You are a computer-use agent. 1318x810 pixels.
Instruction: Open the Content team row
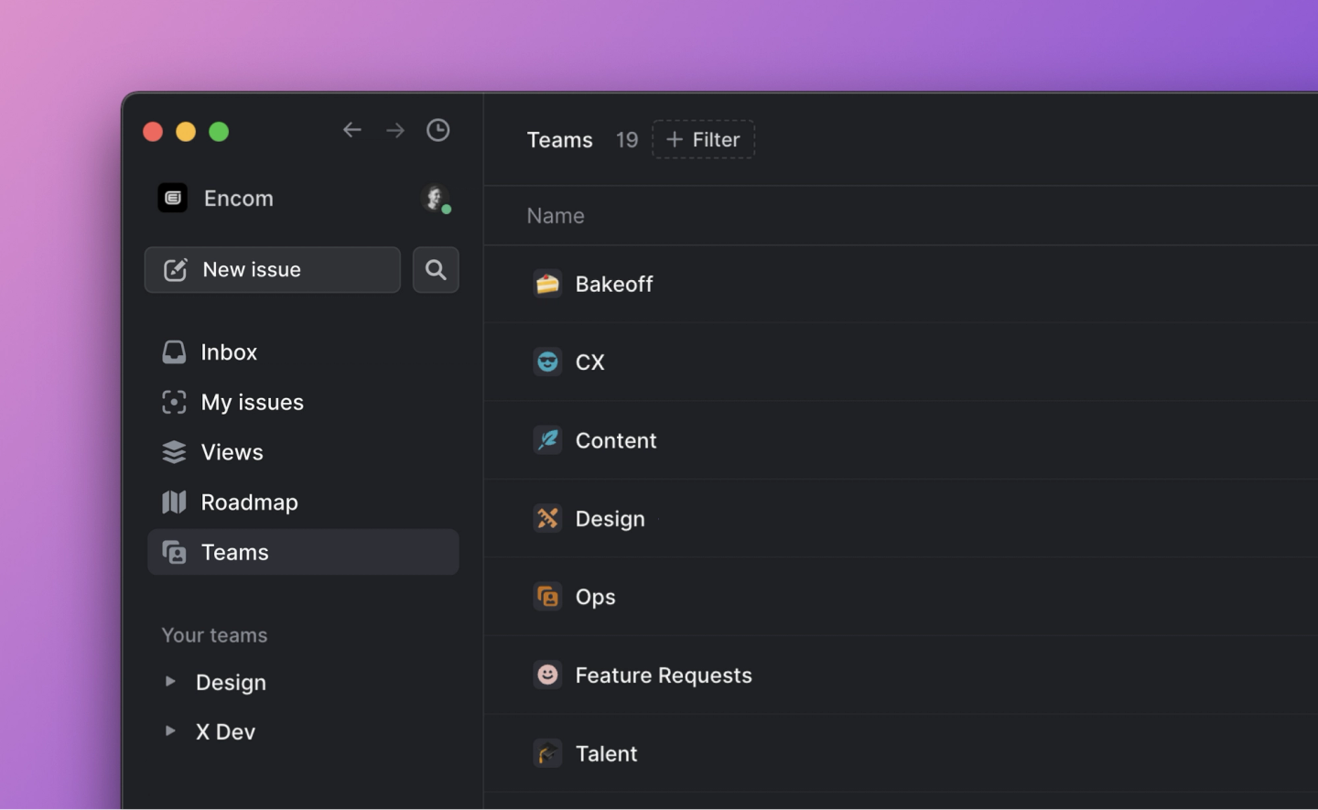tap(901, 440)
